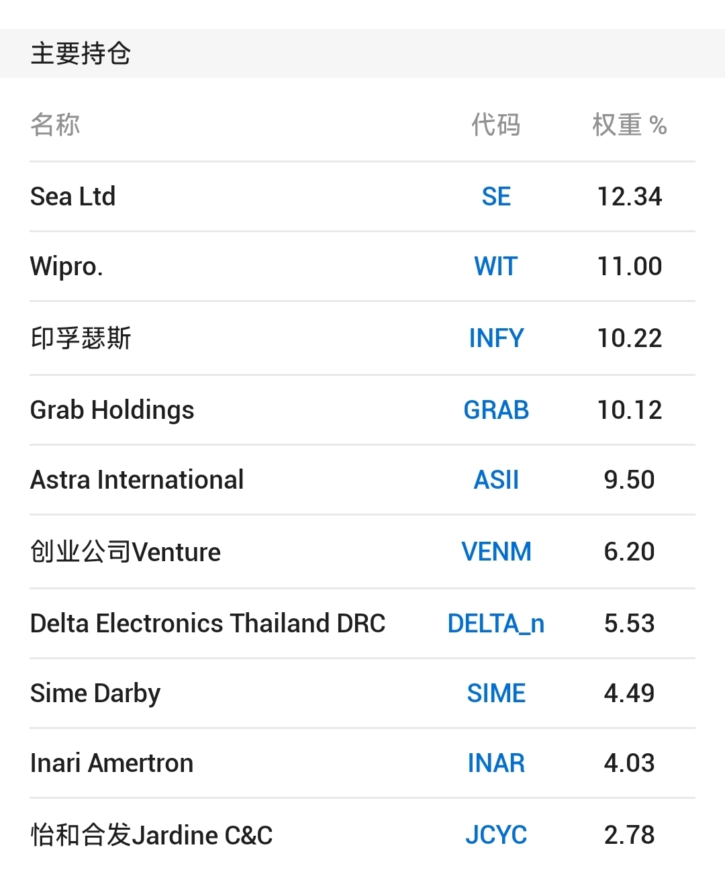725x872 pixels.
Task: Open the SE ticker link
Action: (x=496, y=197)
